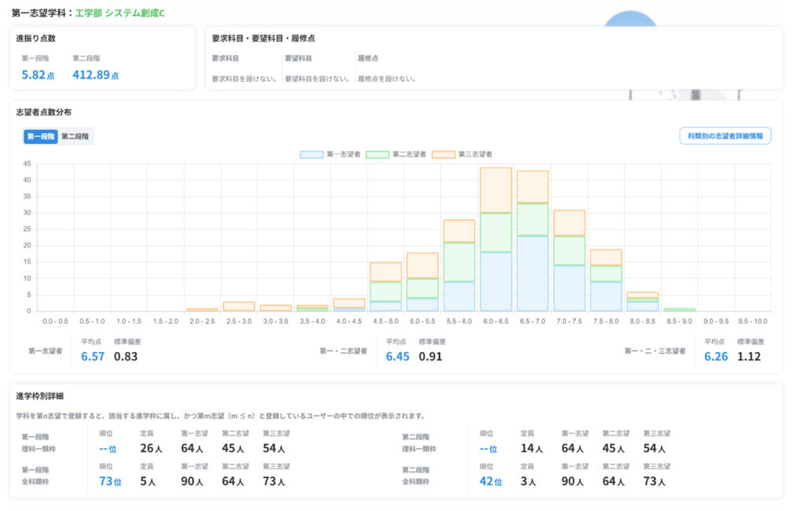Click the 工学部 システム創成C department link
The image size is (805, 511).
(x=119, y=13)
